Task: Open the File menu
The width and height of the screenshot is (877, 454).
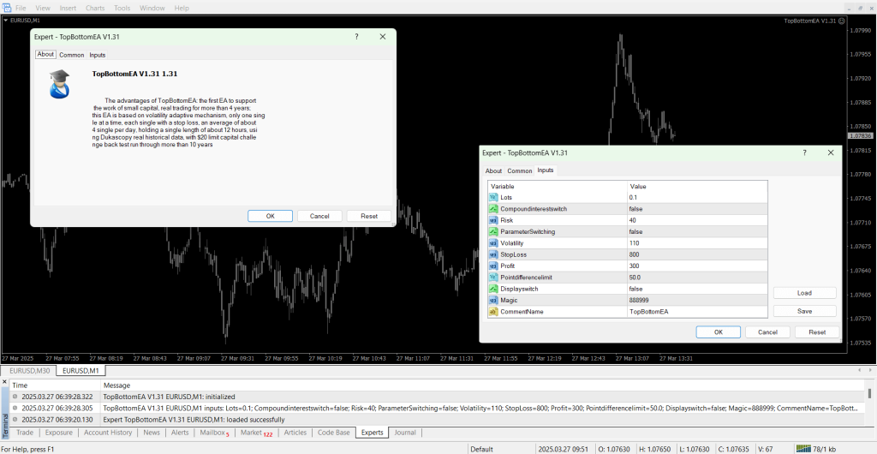Action: 21,9
